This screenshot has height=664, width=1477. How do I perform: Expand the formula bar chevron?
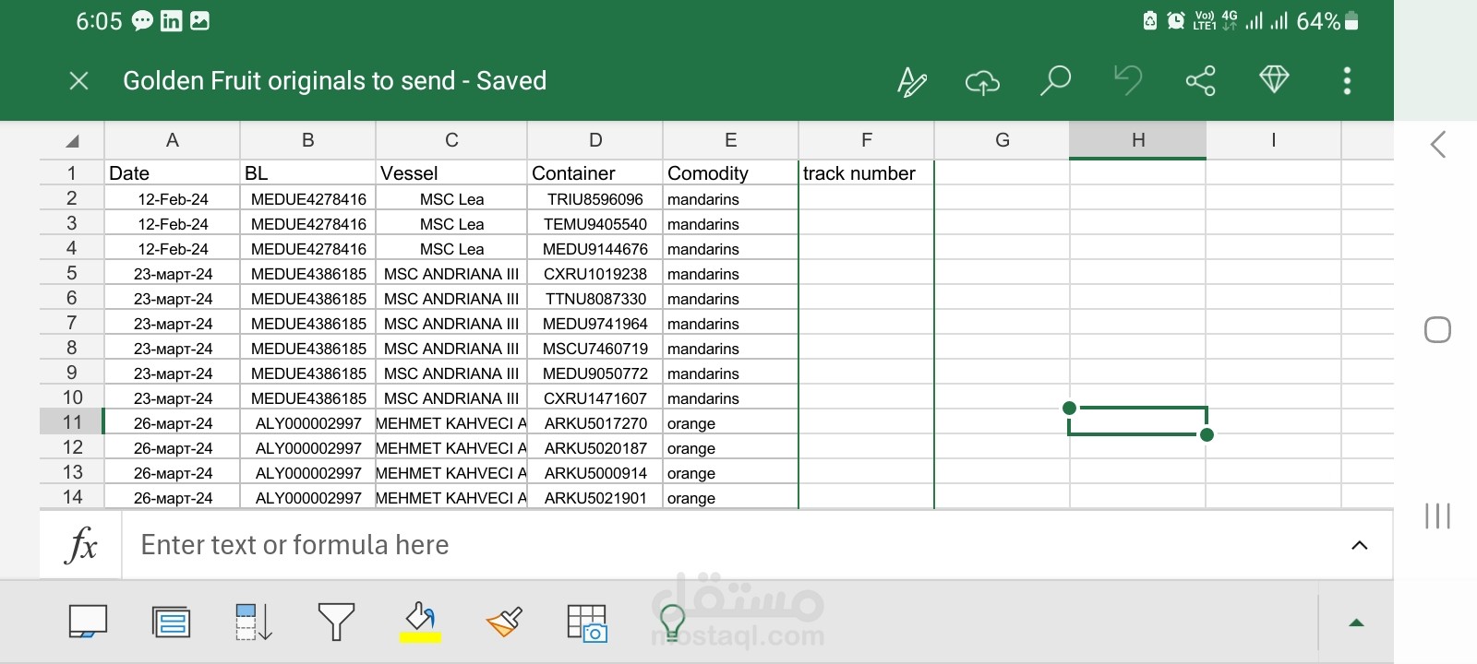click(1359, 545)
